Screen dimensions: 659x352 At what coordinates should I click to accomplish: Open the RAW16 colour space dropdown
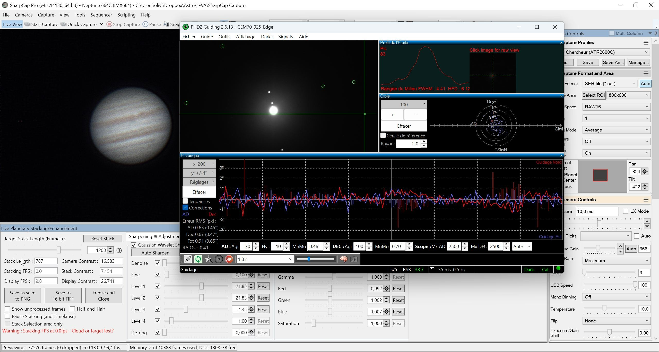pyautogui.click(x=616, y=107)
